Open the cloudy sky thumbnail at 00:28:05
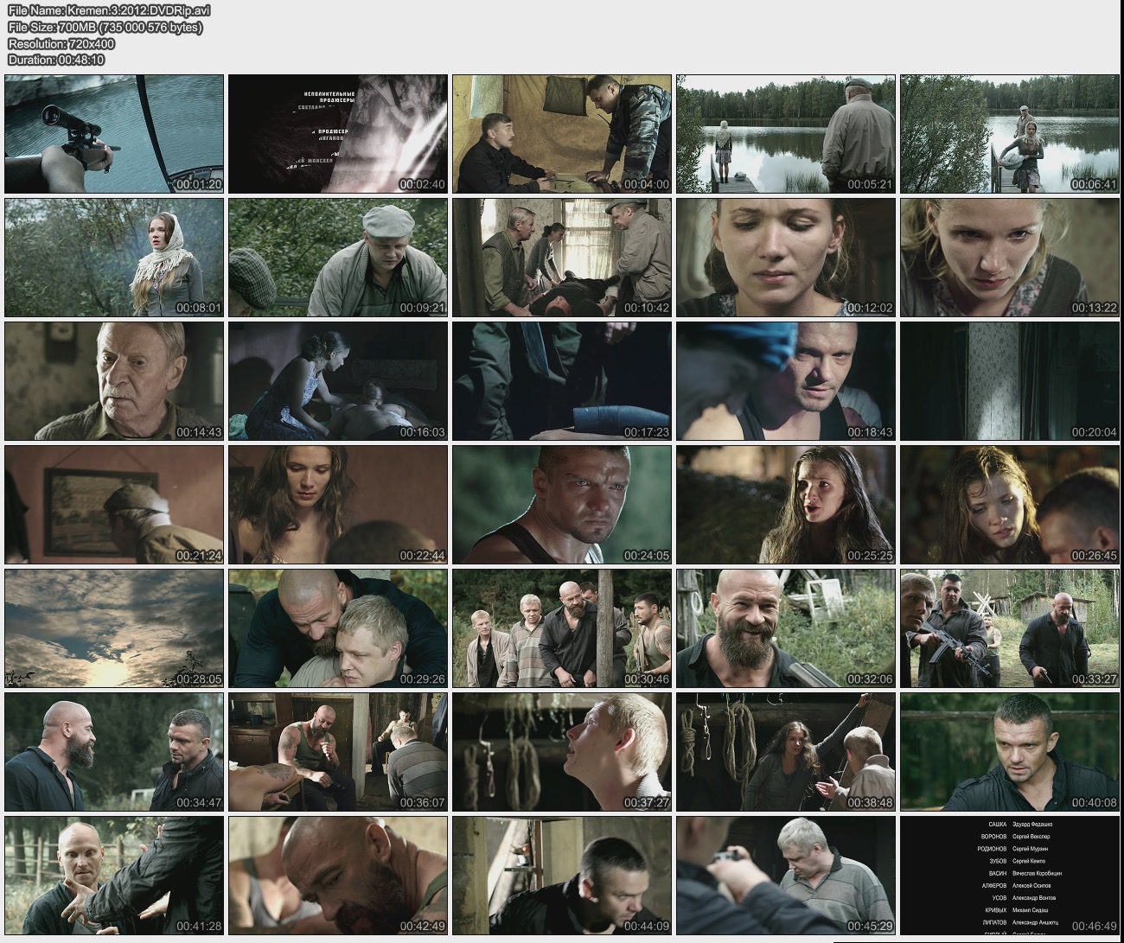Screen dimensions: 1124x943 pyautogui.click(x=114, y=628)
